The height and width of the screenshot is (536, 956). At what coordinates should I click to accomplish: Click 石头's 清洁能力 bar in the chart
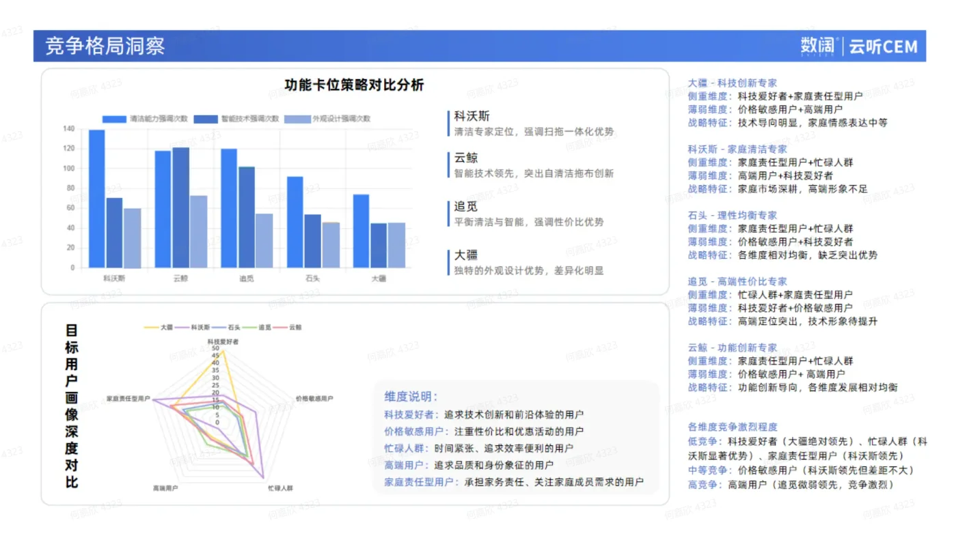[295, 223]
